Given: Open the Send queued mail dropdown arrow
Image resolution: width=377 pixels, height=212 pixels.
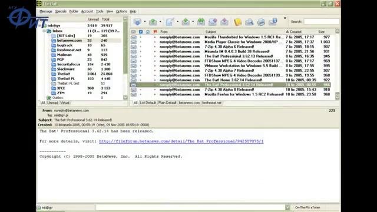Looking at the screenshot, I should click(x=160, y=22).
